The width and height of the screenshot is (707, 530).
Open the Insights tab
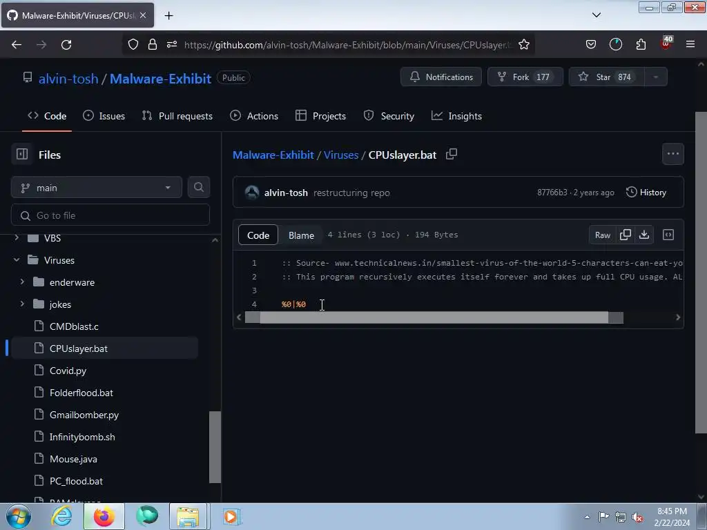[457, 116]
